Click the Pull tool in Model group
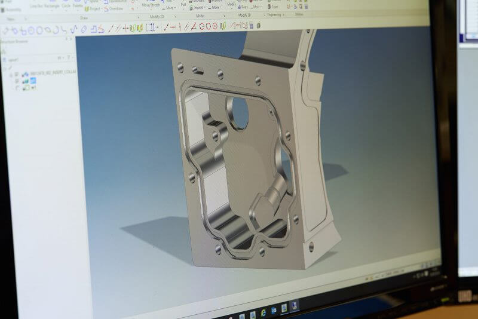Viewport: 478px width, 319px height. [x=183, y=5]
